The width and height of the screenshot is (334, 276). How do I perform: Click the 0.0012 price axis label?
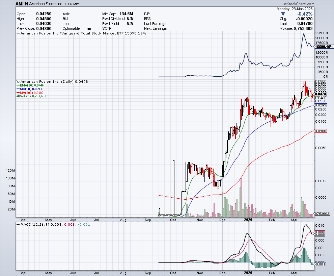[321, 181]
